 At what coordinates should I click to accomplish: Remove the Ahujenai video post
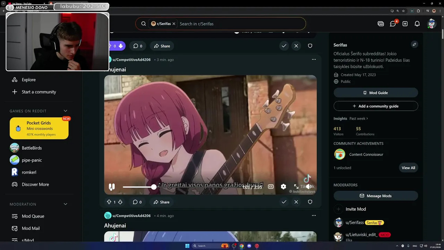click(x=296, y=202)
